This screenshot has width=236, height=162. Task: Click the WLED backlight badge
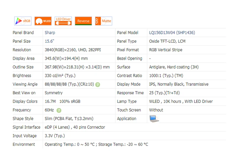pyautogui.click(x=43, y=21)
